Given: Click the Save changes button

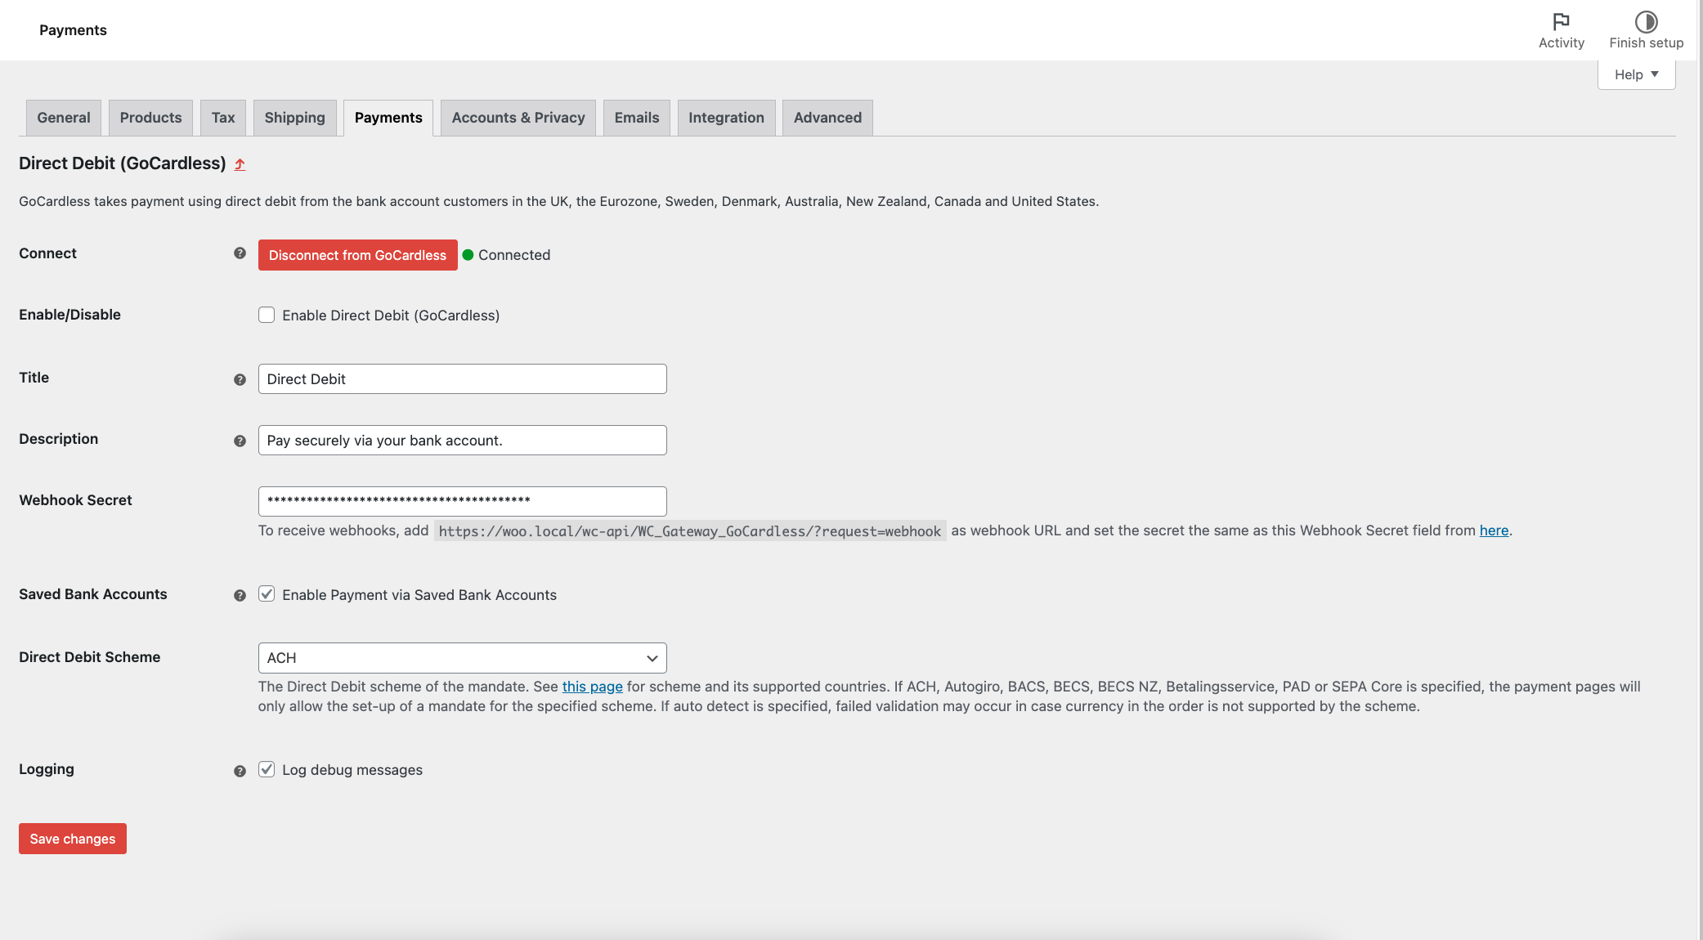Looking at the screenshot, I should [x=73, y=839].
